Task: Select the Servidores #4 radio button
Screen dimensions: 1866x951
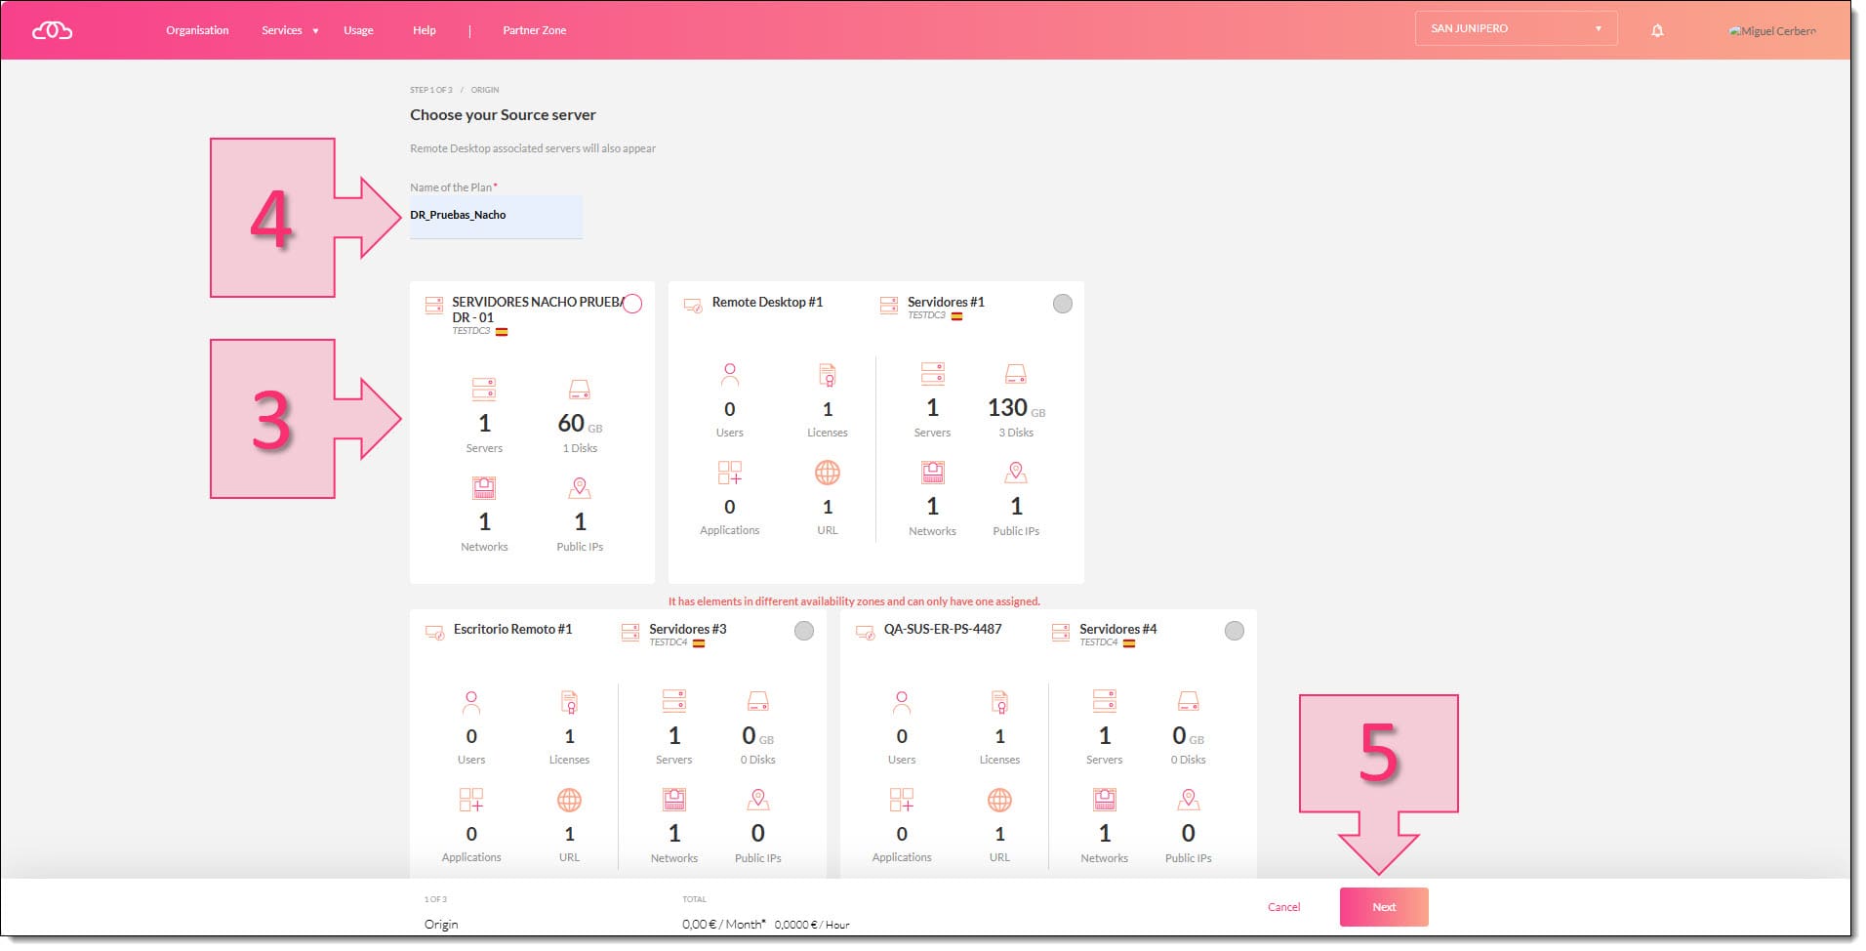Action: coord(1235,631)
